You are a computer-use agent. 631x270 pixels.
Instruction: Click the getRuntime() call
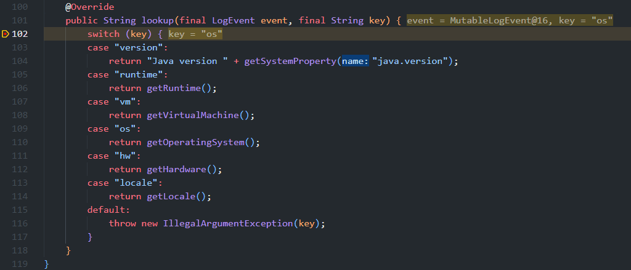click(181, 88)
